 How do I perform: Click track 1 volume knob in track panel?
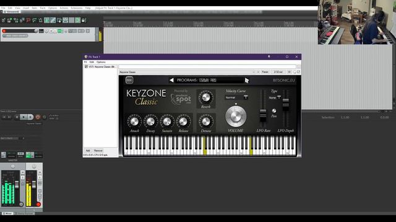(36, 31)
